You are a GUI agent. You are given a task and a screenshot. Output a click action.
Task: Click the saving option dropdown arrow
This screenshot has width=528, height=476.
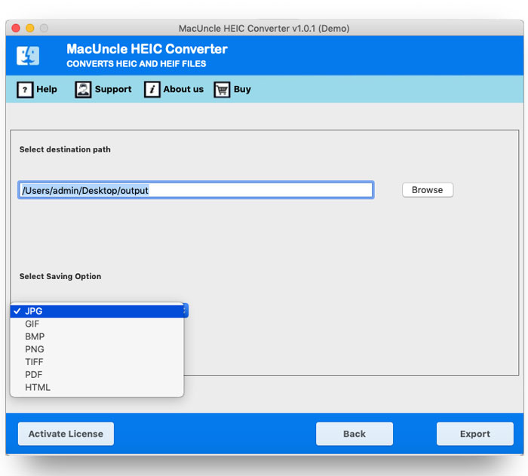coord(185,310)
